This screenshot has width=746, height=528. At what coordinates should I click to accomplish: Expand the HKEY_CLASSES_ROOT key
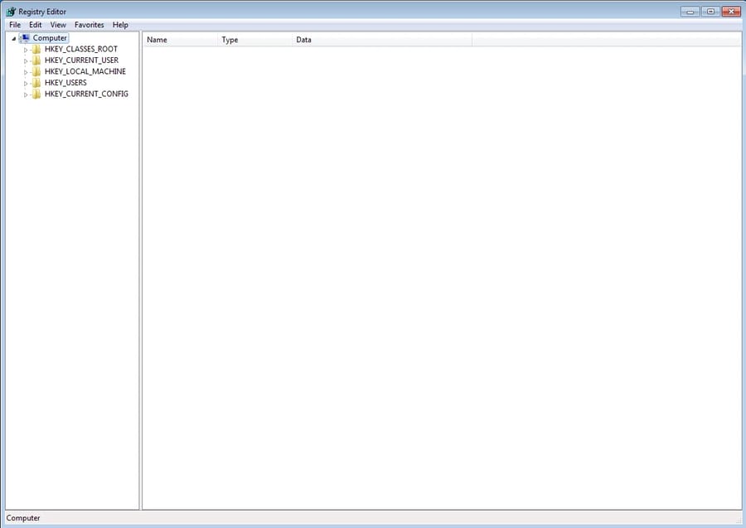click(x=26, y=50)
